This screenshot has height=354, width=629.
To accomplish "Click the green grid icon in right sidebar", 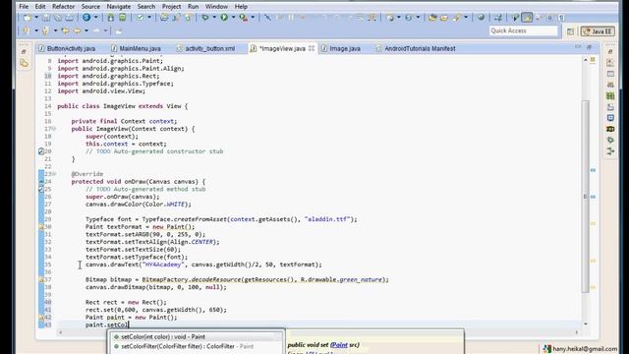I will point(610,96).
